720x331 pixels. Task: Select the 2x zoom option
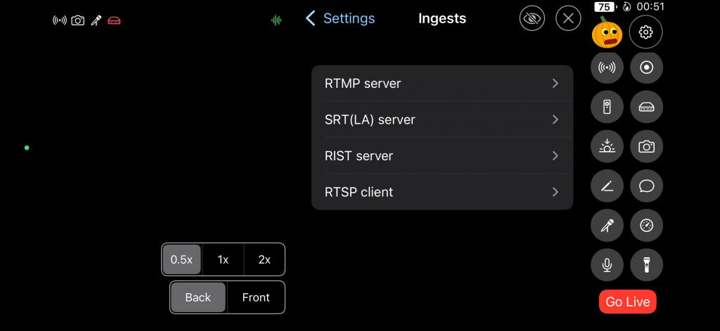264,259
